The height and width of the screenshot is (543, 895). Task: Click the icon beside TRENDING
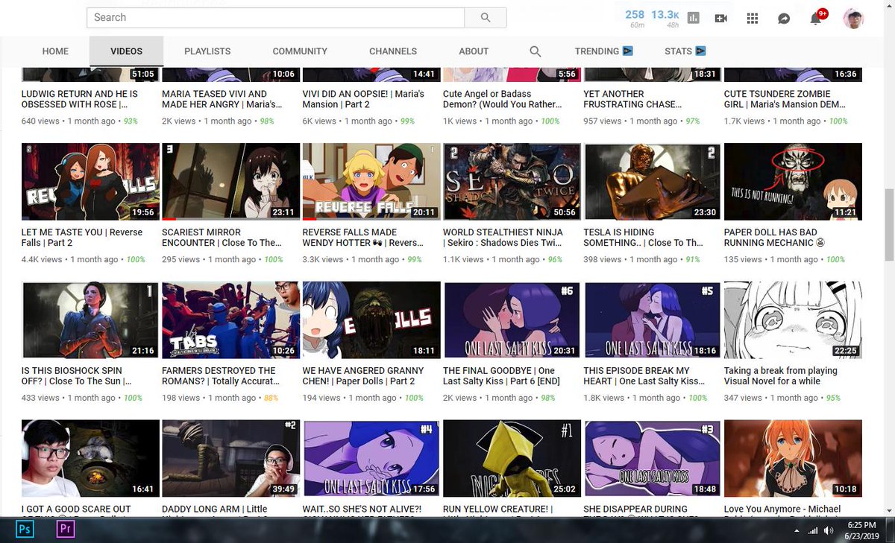click(x=628, y=51)
